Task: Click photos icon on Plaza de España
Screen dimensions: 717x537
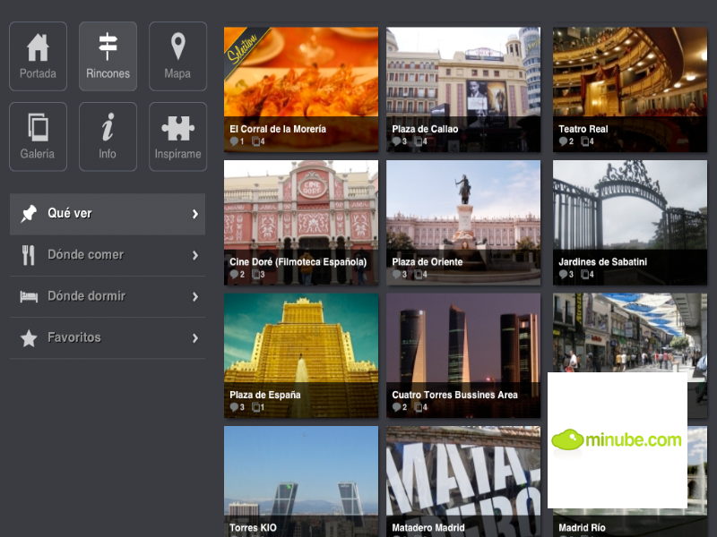Action: tap(256, 407)
